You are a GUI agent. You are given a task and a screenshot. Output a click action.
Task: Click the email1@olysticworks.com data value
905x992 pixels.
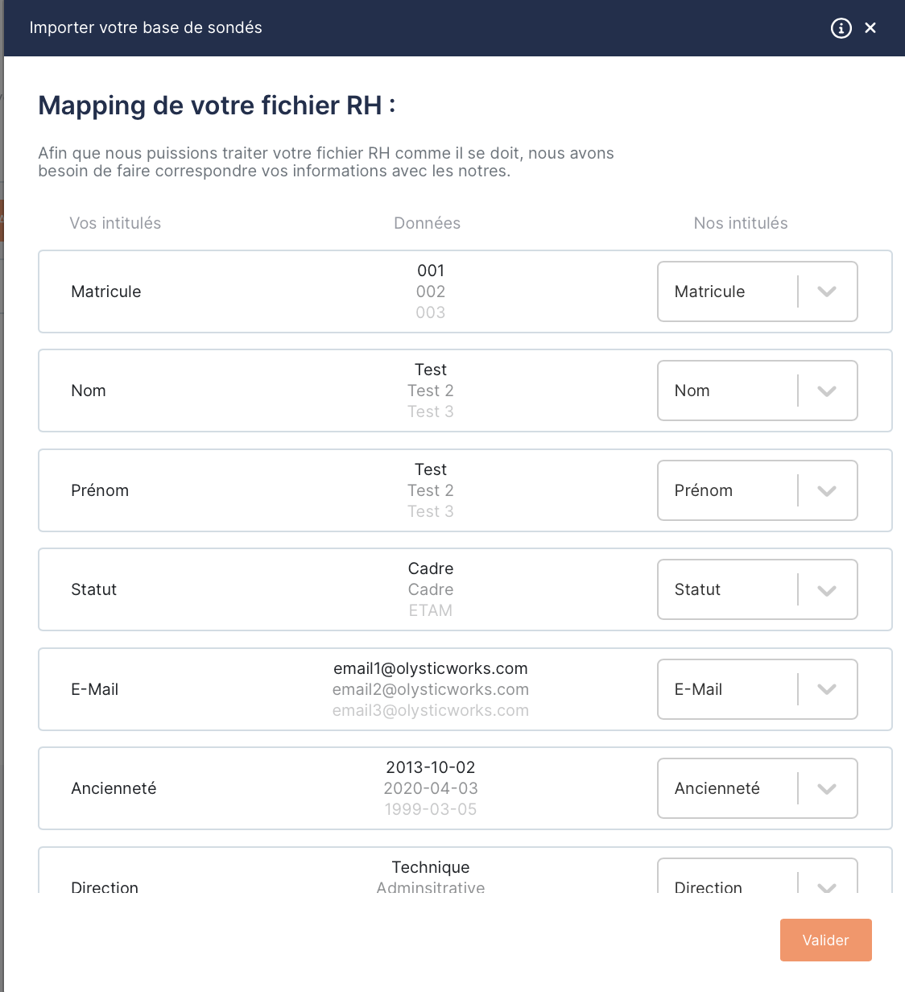(x=430, y=669)
